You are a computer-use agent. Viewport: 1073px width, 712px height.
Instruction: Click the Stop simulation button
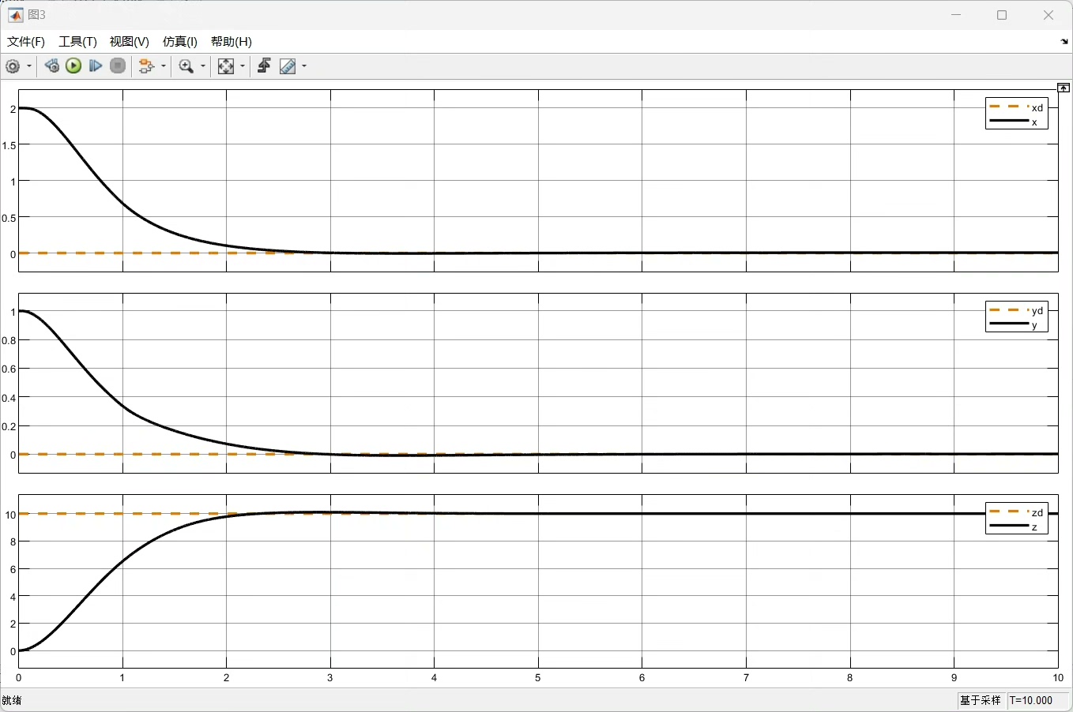pos(118,66)
